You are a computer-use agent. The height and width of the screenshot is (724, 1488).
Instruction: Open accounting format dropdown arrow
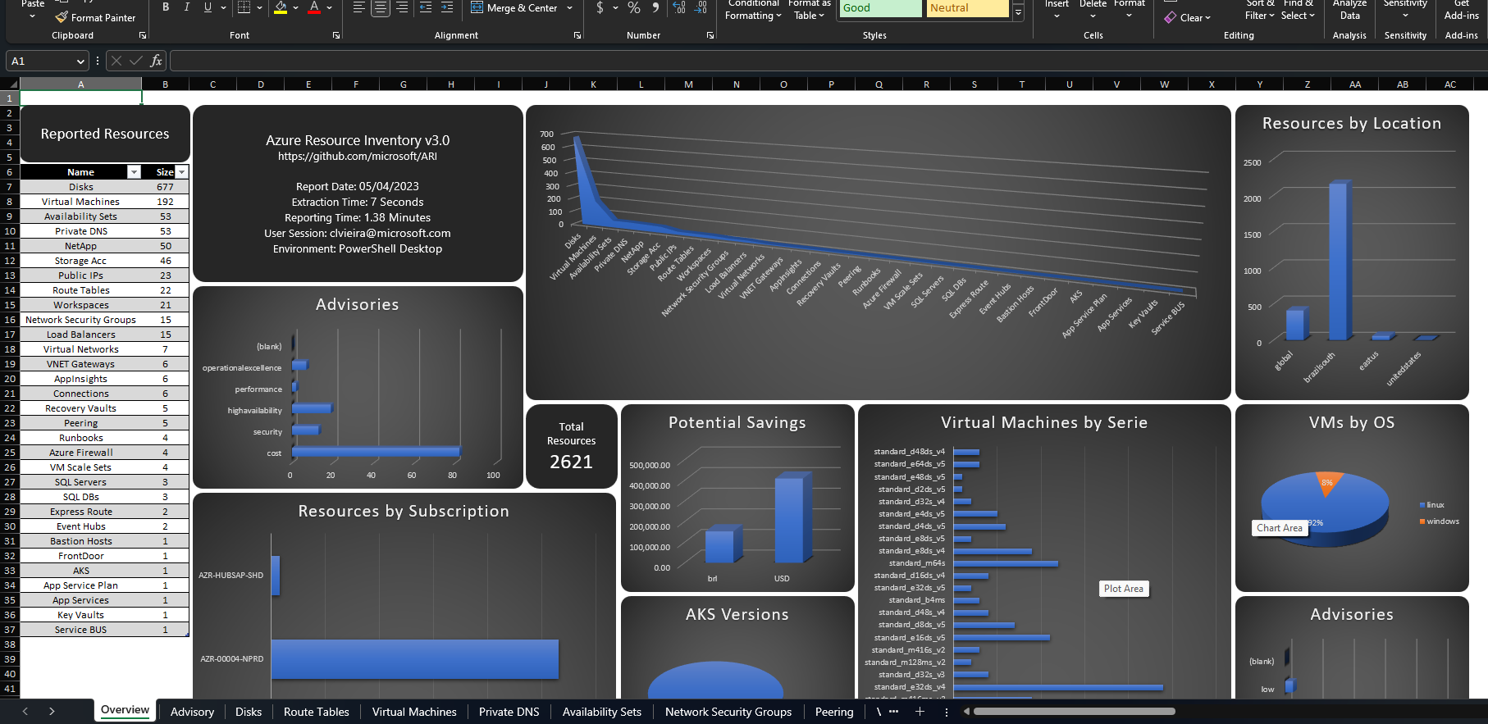pos(615,7)
